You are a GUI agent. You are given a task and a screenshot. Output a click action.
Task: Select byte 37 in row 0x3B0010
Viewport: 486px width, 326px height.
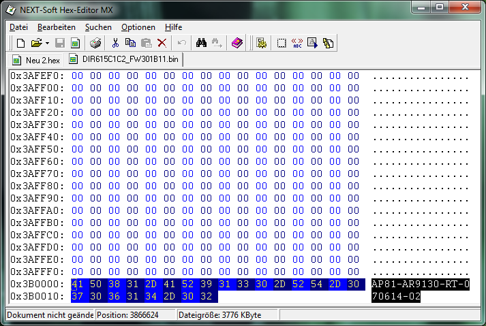pyautogui.click(x=77, y=296)
